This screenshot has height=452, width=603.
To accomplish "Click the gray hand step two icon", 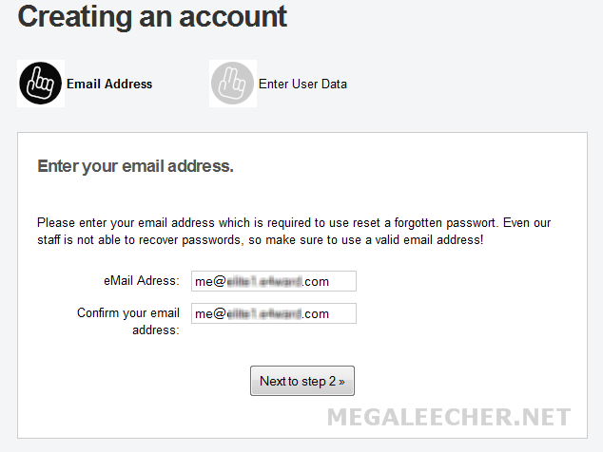I will coord(233,84).
